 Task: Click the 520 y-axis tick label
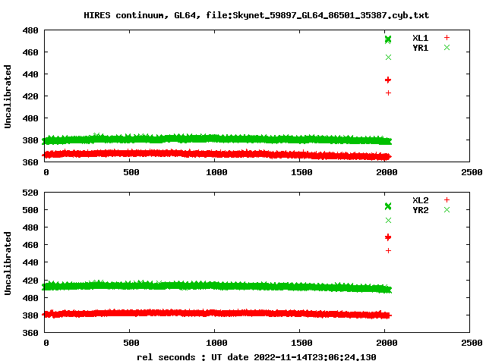(x=30, y=193)
